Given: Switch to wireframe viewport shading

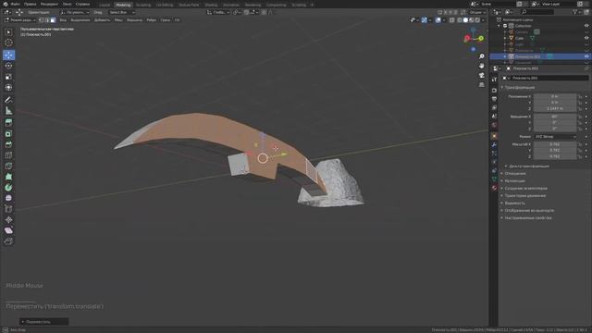Looking at the screenshot, I should pos(460,20).
